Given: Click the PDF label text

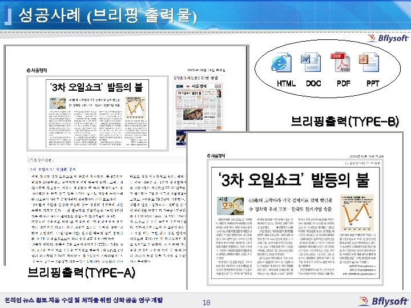Looking at the screenshot, I should (x=344, y=83).
